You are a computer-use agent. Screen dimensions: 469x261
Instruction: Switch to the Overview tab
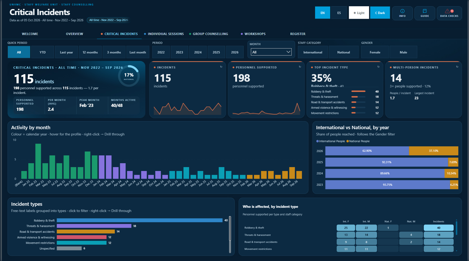[74, 34]
